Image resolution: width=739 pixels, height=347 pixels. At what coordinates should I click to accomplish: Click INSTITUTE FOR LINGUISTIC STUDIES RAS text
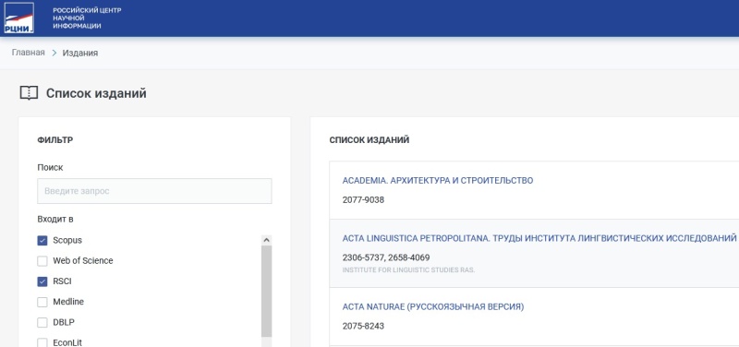click(x=408, y=270)
